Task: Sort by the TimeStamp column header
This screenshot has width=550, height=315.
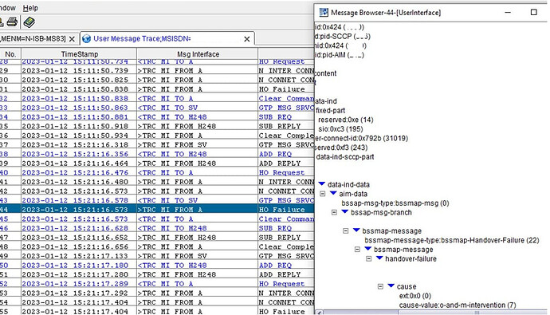Action: point(79,54)
